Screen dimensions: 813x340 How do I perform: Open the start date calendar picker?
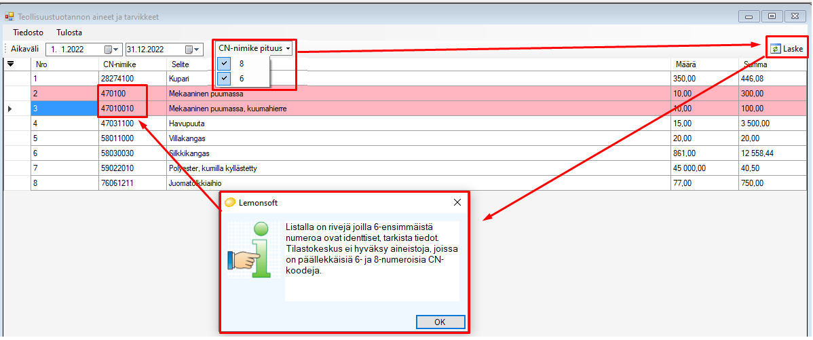coord(109,50)
